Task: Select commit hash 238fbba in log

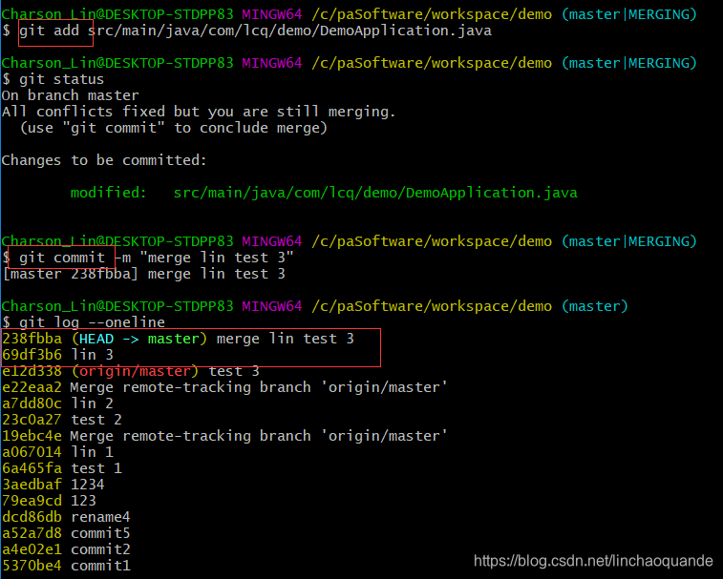Action: point(32,339)
